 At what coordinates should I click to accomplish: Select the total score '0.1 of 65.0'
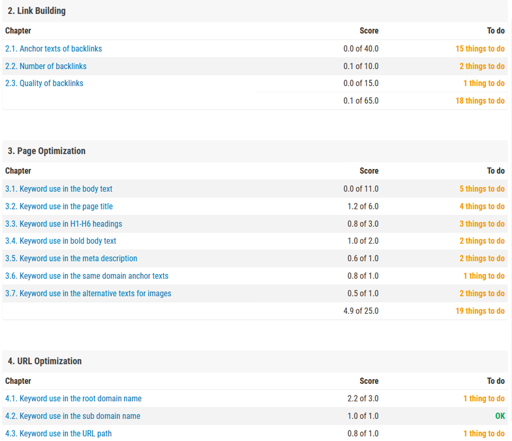click(x=361, y=101)
